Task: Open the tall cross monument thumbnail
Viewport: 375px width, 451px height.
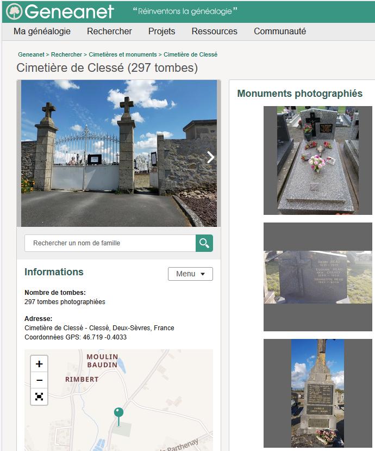Action: click(x=317, y=393)
